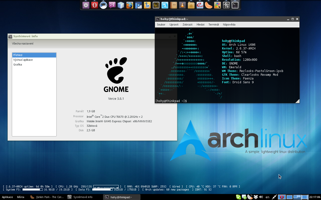Switch to the first workspace with Opera
This screenshot has height=200, width=321.
click(x=282, y=197)
